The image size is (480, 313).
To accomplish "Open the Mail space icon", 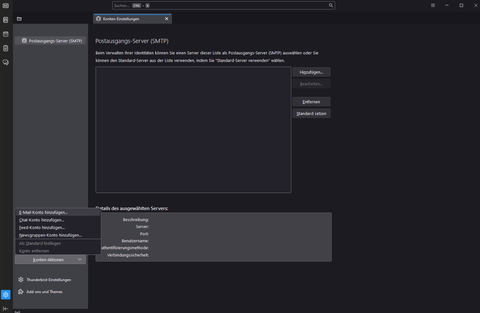I will [x=6, y=6].
